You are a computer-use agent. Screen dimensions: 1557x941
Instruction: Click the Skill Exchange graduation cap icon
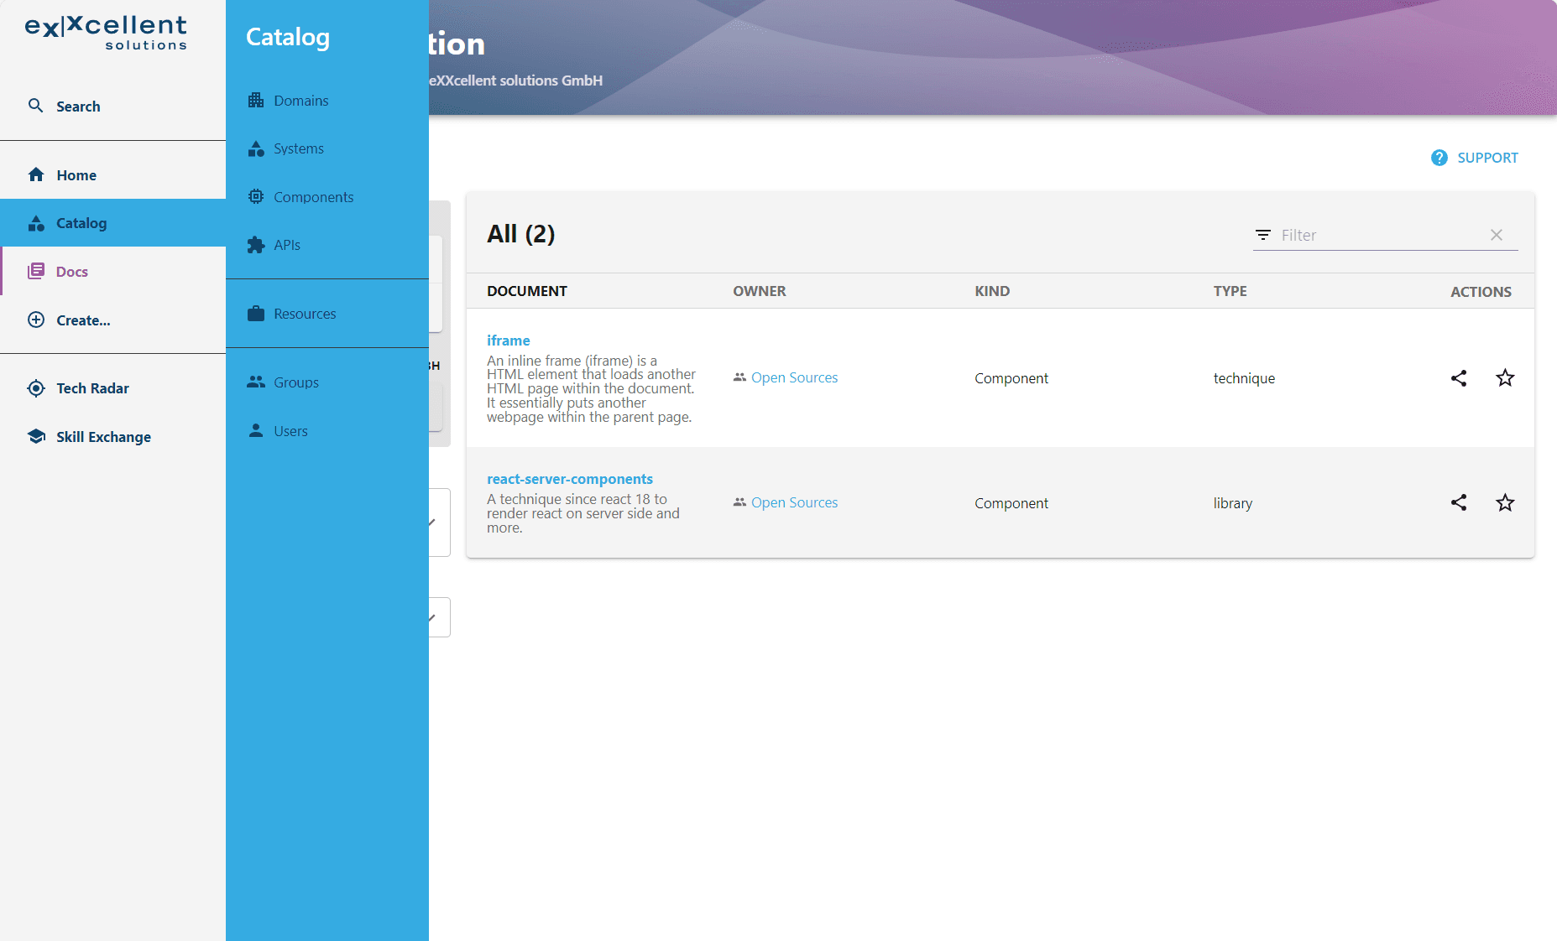point(36,436)
